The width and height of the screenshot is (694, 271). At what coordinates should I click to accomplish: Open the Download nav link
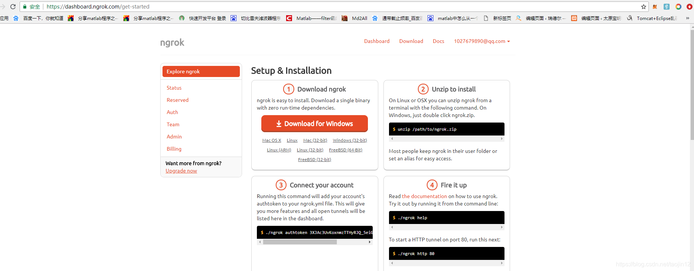(411, 41)
